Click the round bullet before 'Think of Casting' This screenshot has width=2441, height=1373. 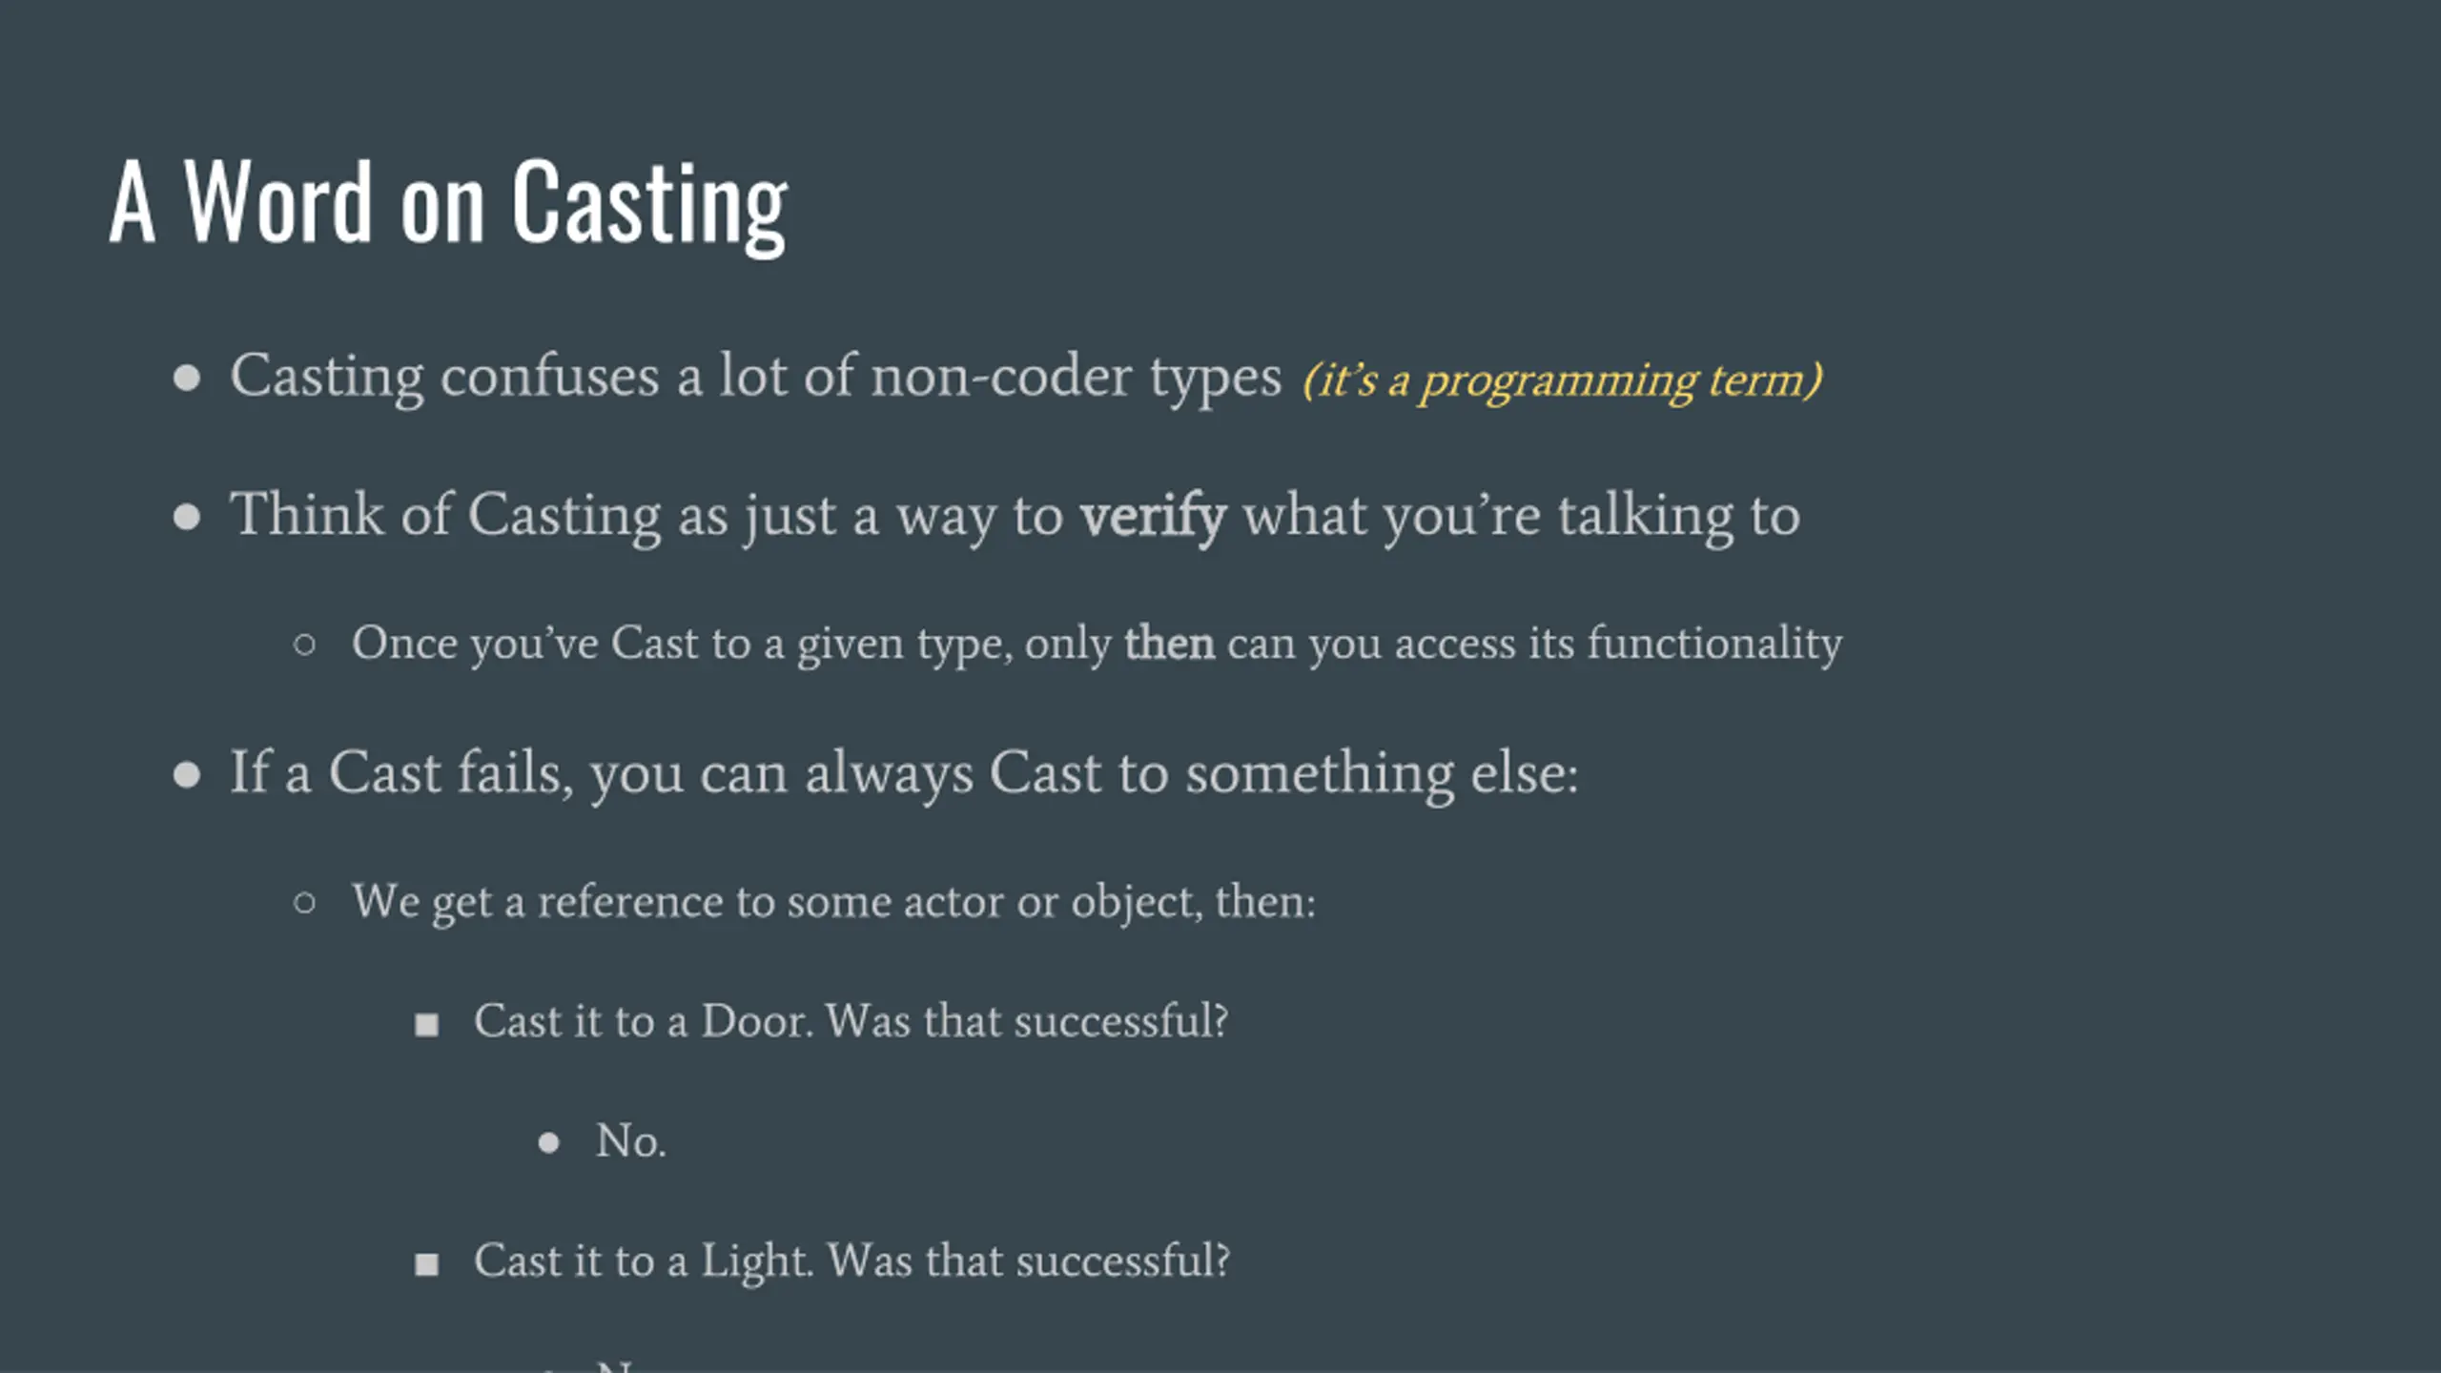point(187,518)
